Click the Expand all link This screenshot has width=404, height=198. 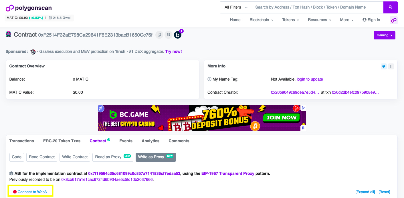pyautogui.click(x=365, y=192)
